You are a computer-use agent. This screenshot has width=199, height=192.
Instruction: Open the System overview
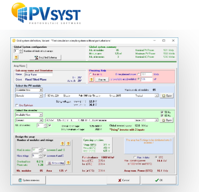[29, 180]
